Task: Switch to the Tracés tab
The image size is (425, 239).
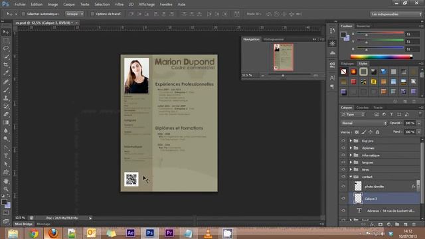Action: click(378, 108)
